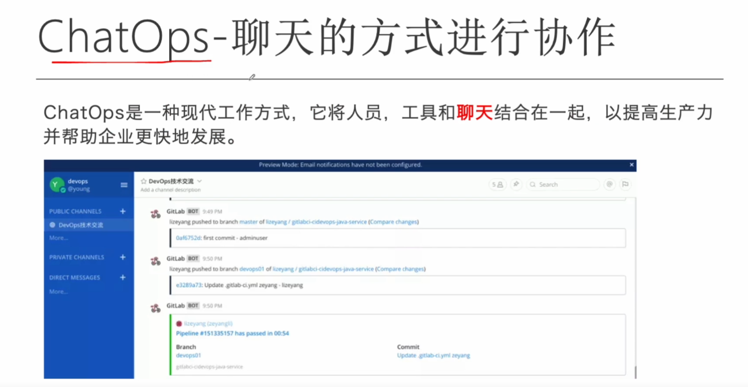Open the member list icon showing 5
Image resolution: width=748 pixels, height=387 pixels.
coord(497,184)
